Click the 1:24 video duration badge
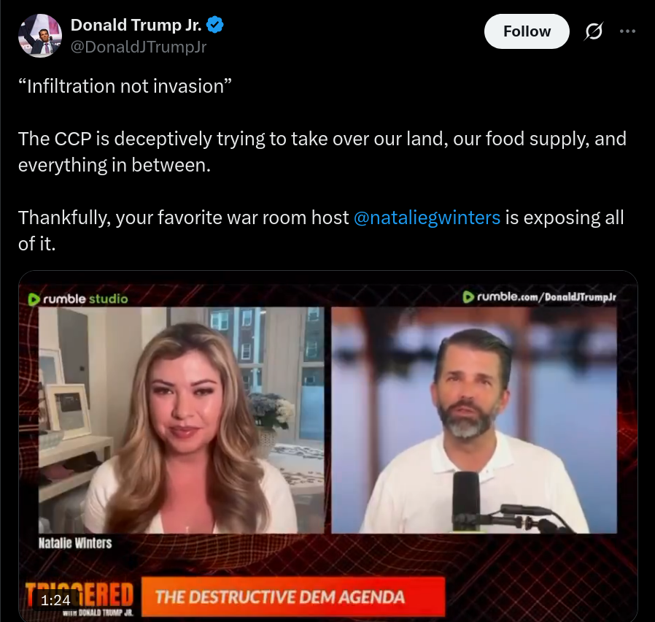The image size is (655, 622). [x=56, y=600]
